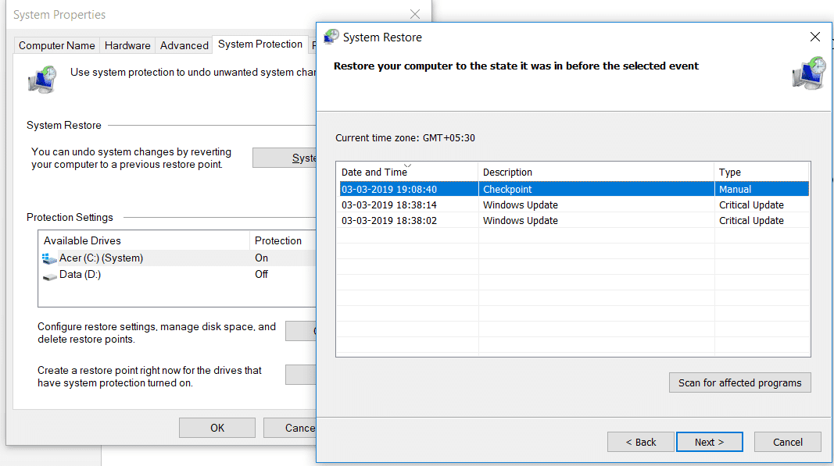
Task: Click the partially hidden Cancel button in System Properties
Action: point(290,428)
